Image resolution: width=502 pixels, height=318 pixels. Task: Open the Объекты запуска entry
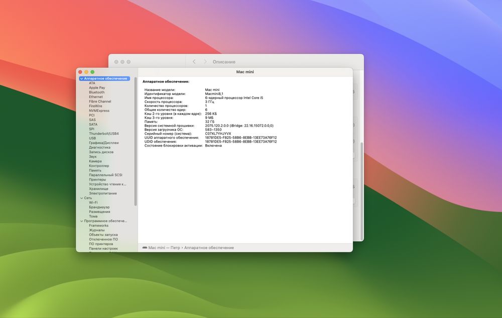[103, 235]
